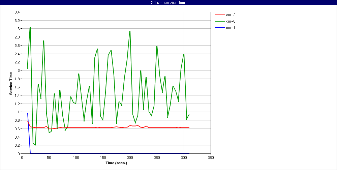Click the '20 dm service time' chart title
Image resolution: width=337 pixels, height=170 pixels.
coord(168,3)
